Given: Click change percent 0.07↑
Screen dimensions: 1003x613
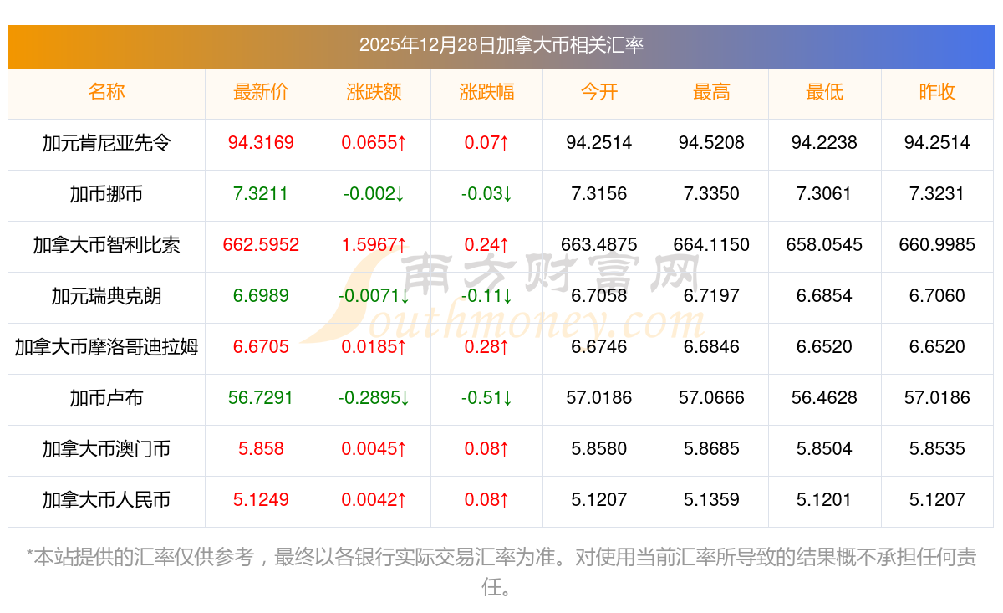Looking at the screenshot, I should click(486, 143).
